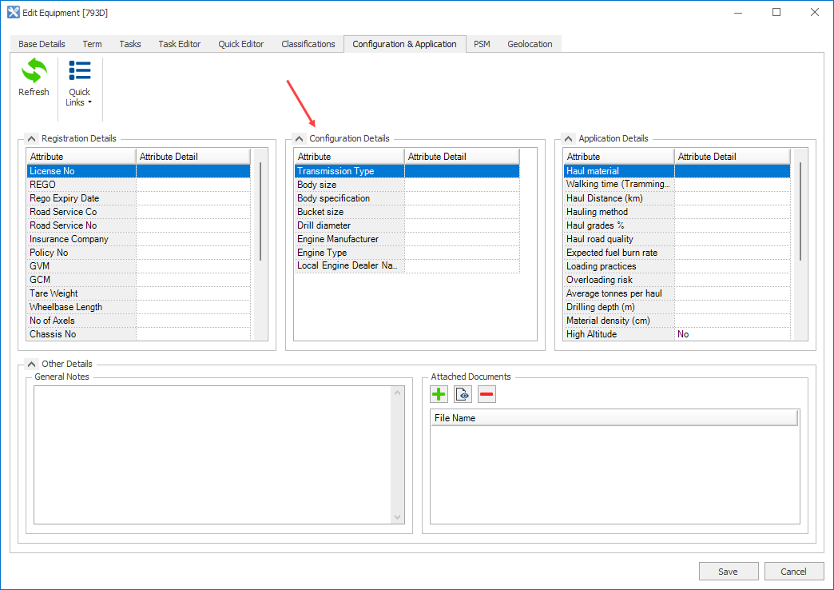The width and height of the screenshot is (834, 590).
Task: Switch to the Geolocation tab
Action: (530, 44)
